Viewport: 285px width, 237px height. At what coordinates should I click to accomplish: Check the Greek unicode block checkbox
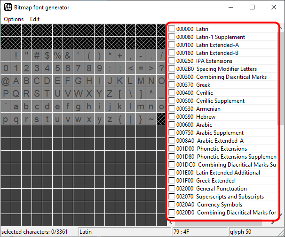coord(172,85)
